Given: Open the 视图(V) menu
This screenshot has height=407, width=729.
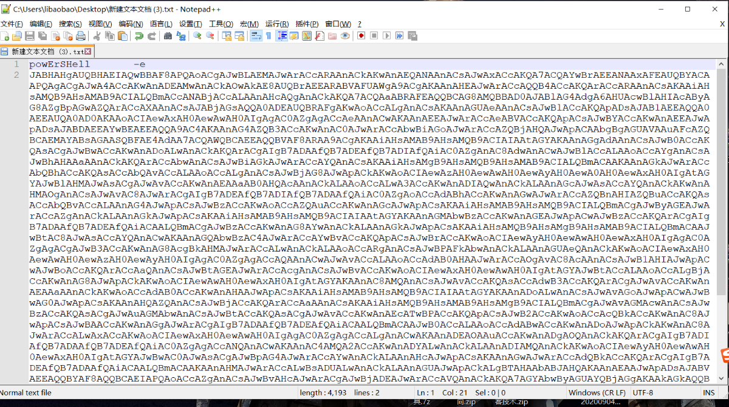Looking at the screenshot, I should (x=100, y=24).
